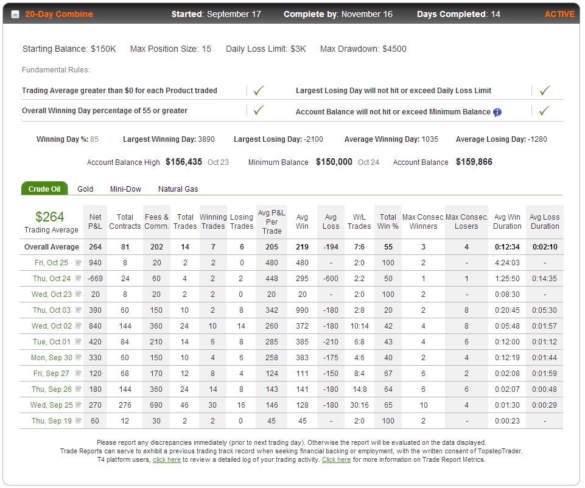Open the Wed, Oct 02 detail icon
The image size is (585, 488).
[78, 326]
